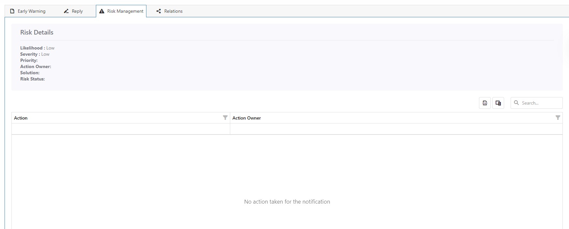Click the Severity : Low text
The image size is (569, 229).
35,54
